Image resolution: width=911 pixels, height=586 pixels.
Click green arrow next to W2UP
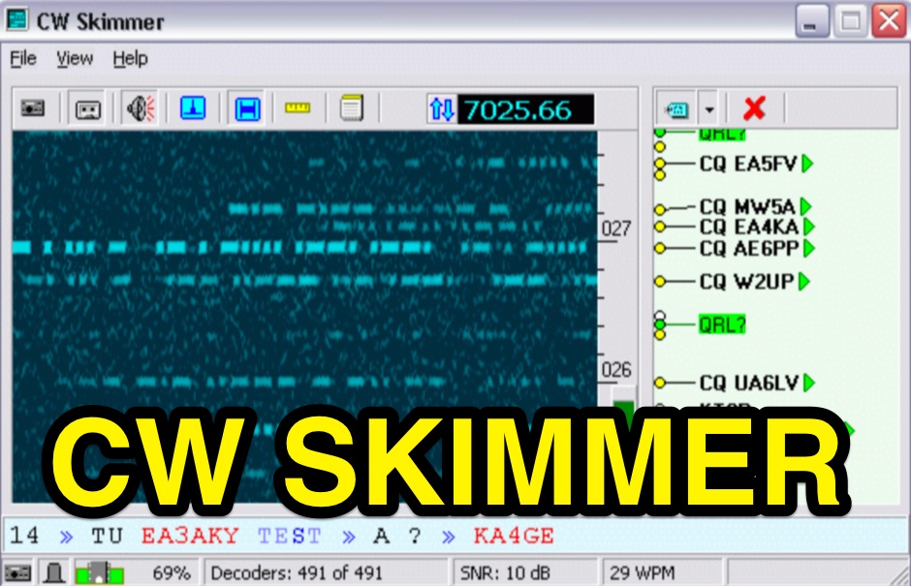(x=804, y=282)
